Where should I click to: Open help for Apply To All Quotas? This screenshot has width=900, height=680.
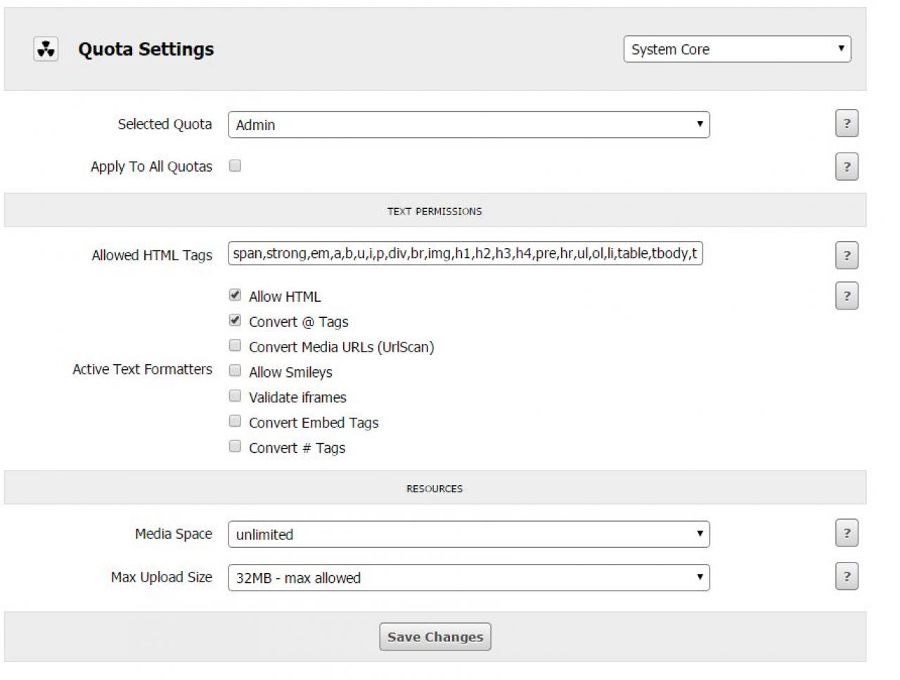847,167
